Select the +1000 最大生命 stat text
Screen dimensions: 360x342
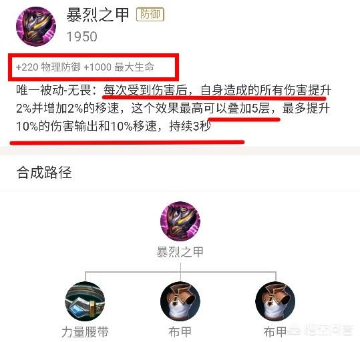[x=119, y=67]
